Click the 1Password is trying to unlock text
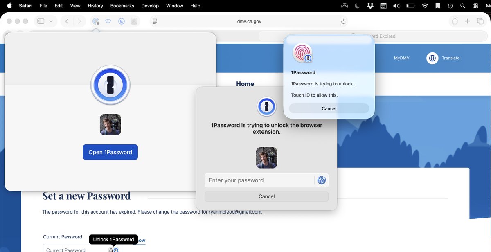This screenshot has width=491, height=252. pyautogui.click(x=322, y=84)
